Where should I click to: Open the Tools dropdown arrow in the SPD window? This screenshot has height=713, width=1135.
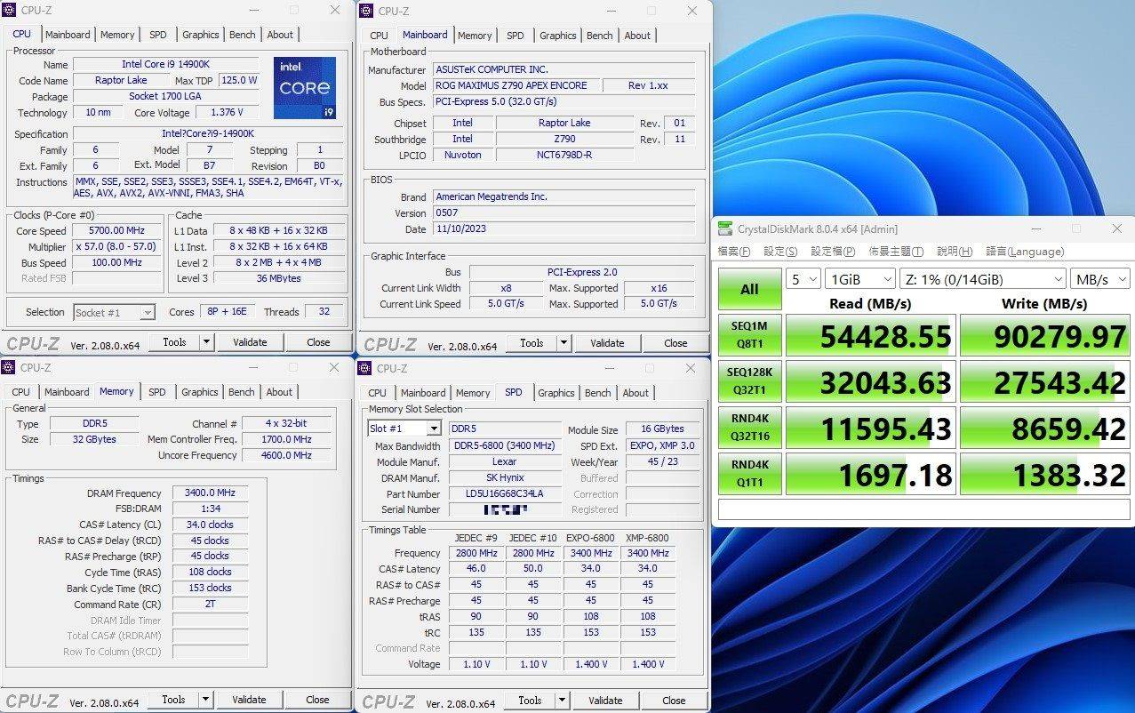[563, 700]
